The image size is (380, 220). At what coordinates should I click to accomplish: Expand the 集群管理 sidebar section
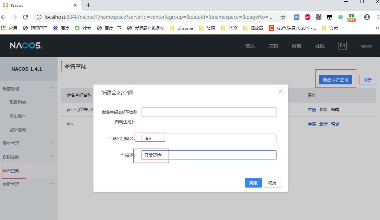[x=28, y=184]
